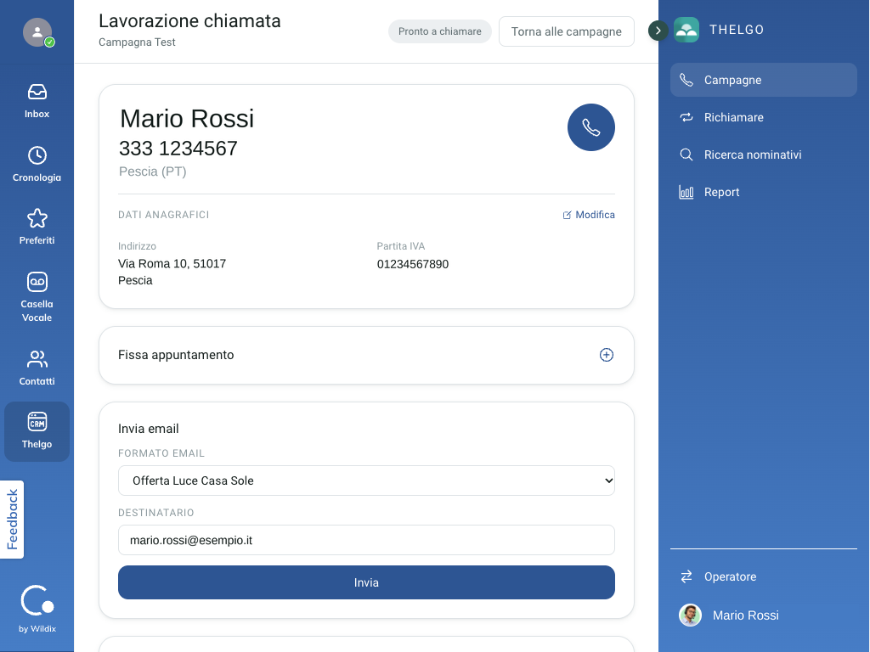Open Preferiti favorites star
Image resolution: width=870 pixels, height=652 pixels.
click(37, 227)
